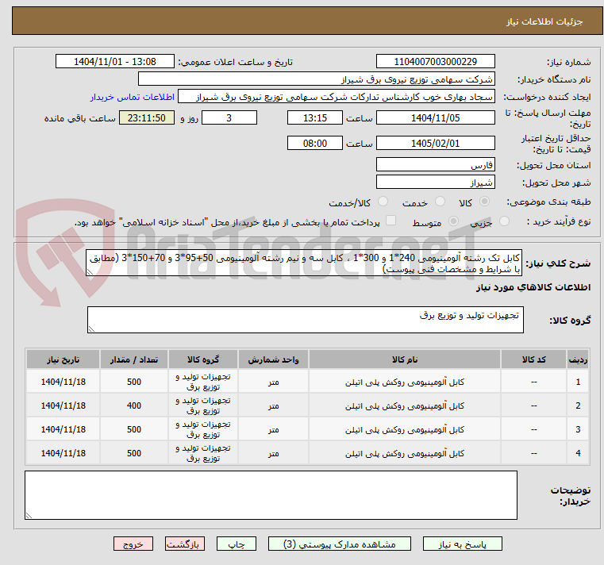Click the 'شرح کلی نیاز' description box
This screenshot has width=604, height=565.
tap(304, 263)
